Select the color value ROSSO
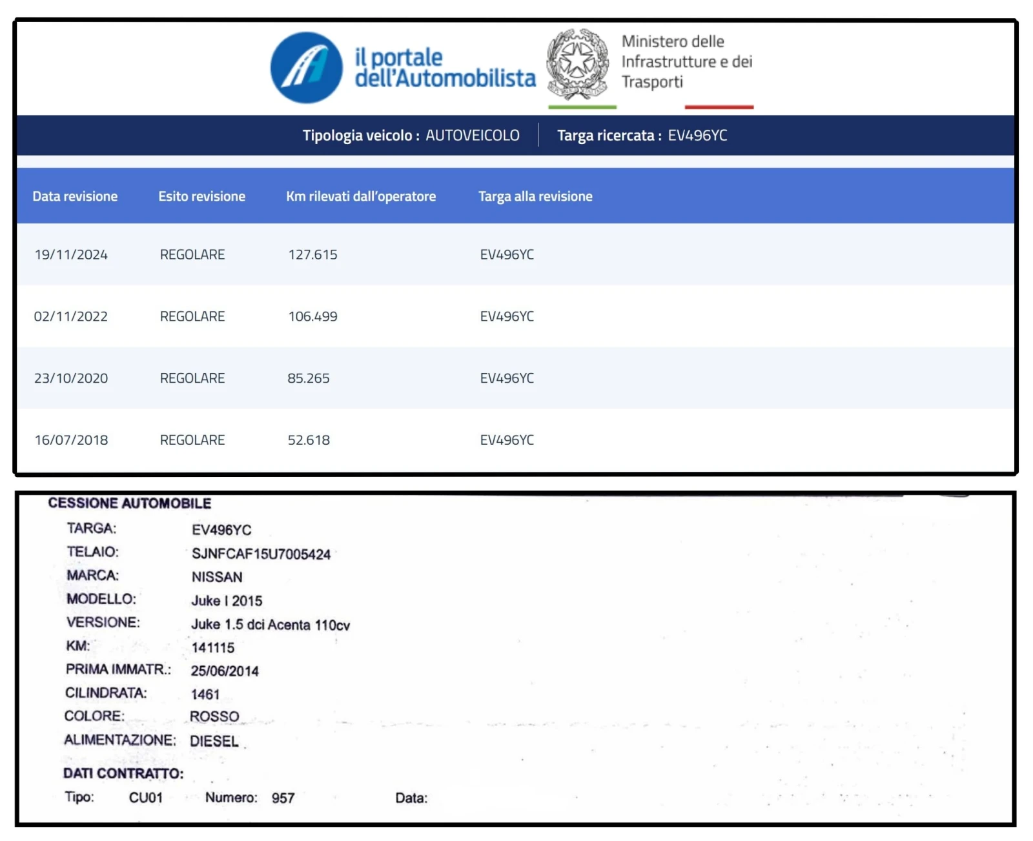This screenshot has width=1033, height=841. 214,717
